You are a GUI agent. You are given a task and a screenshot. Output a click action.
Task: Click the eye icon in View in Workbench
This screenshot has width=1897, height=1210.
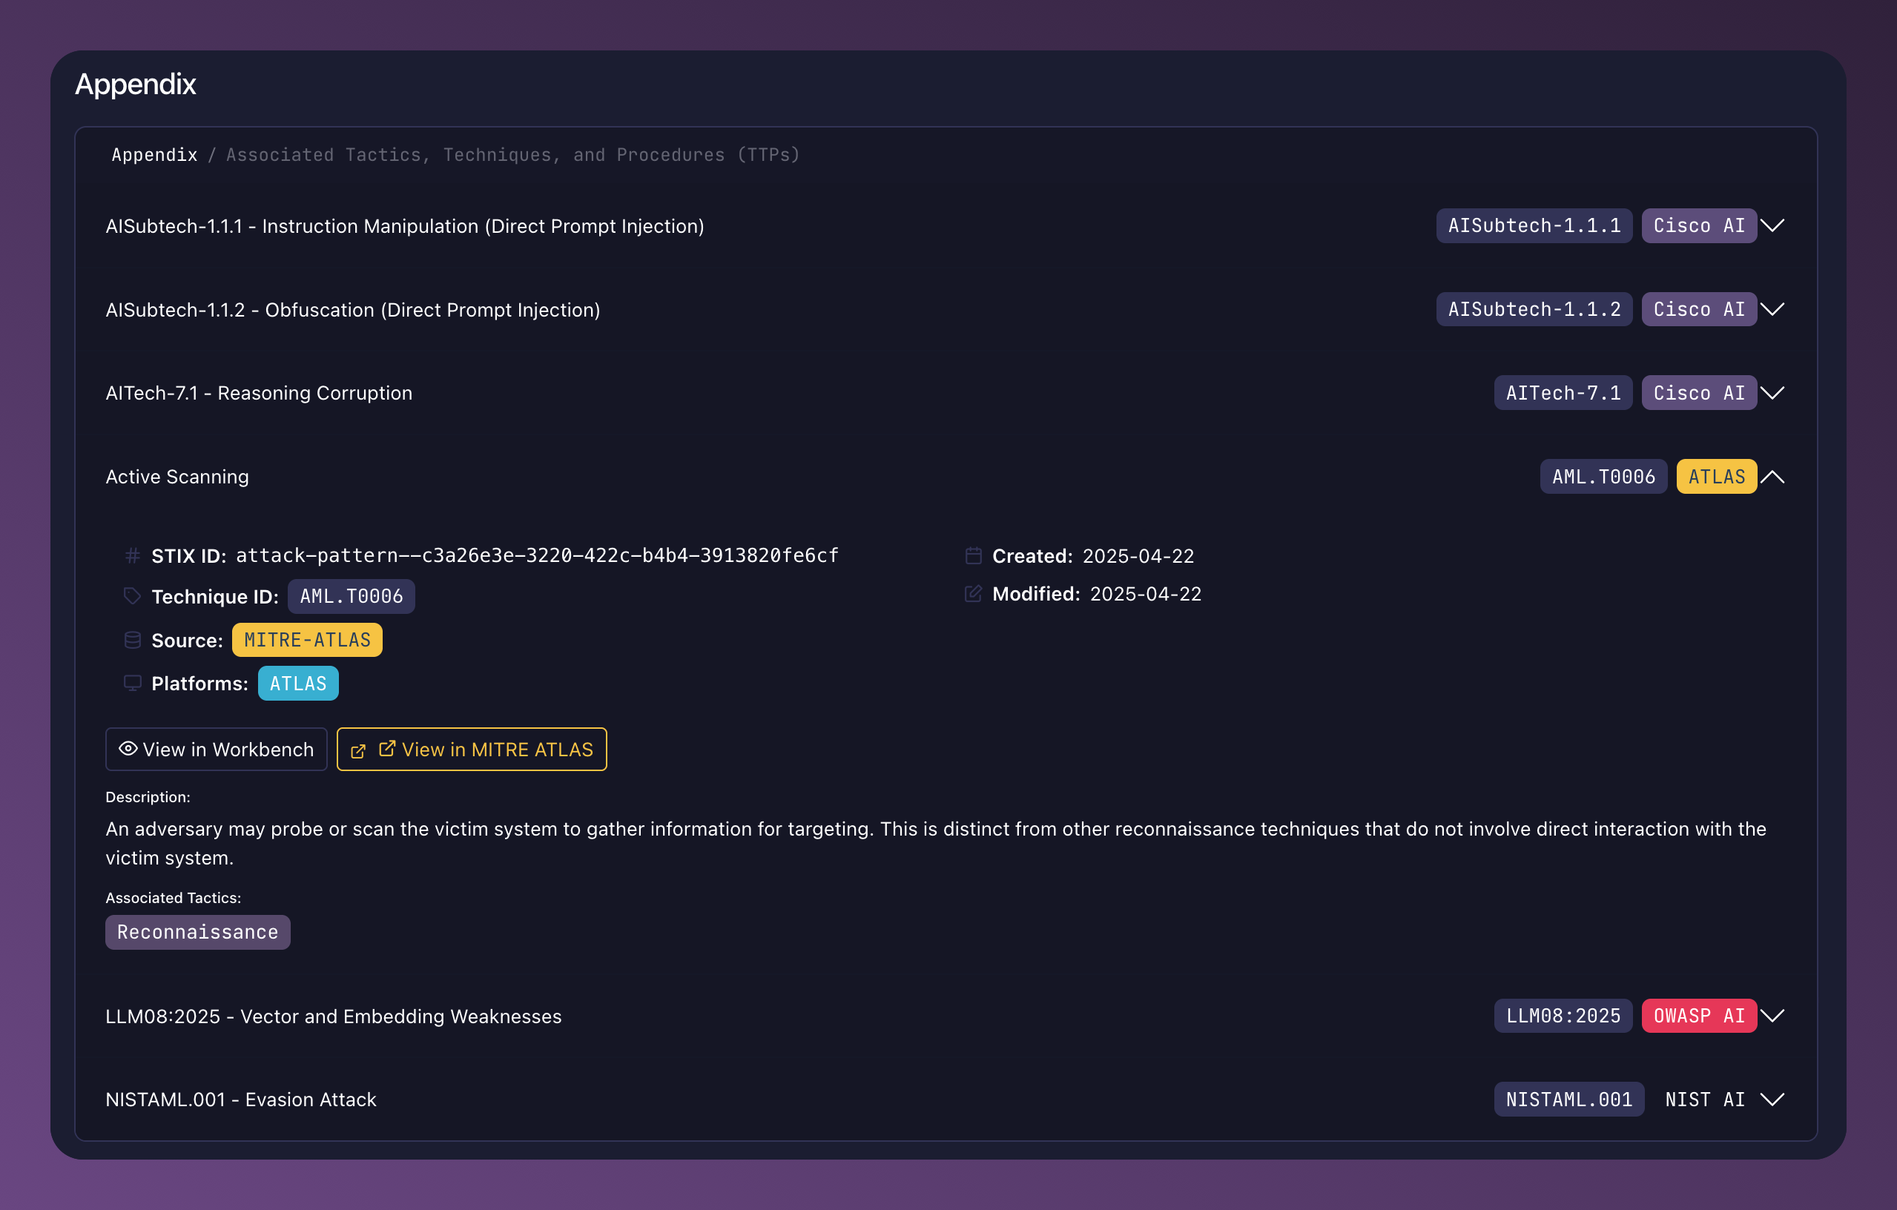[x=128, y=748]
